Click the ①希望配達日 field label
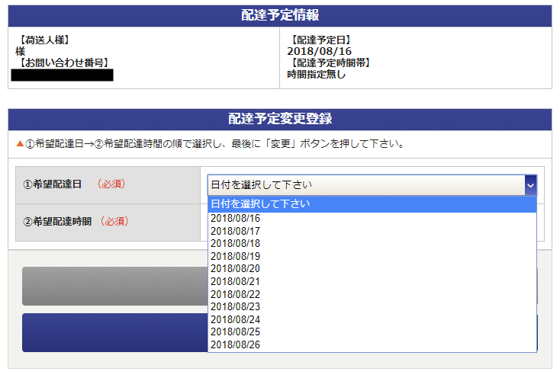The image size is (560, 378). click(52, 184)
